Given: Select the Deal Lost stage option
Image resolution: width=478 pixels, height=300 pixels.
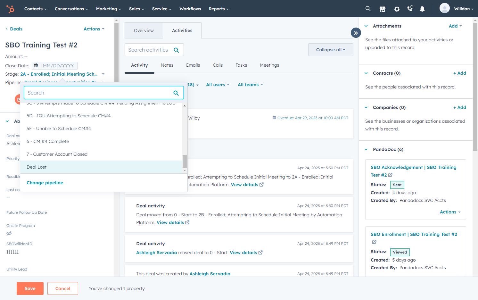Looking at the screenshot, I should click(x=101, y=167).
